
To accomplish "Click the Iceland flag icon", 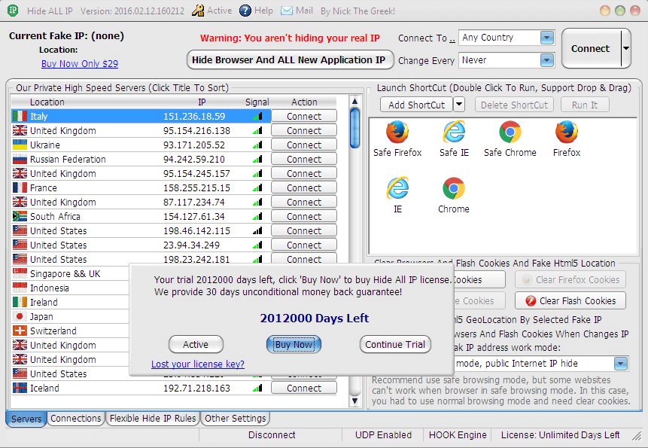I will [20, 388].
